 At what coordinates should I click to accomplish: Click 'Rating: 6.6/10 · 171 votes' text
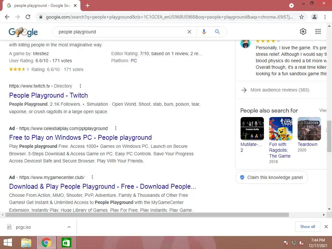57,69
